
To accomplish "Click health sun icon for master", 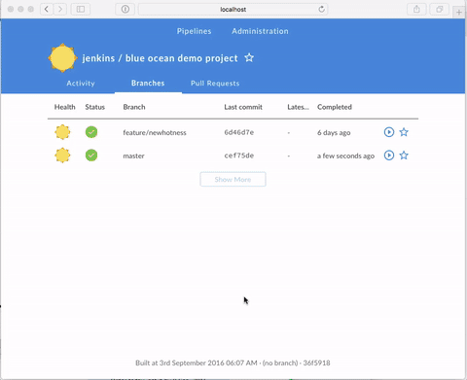I will coord(62,155).
